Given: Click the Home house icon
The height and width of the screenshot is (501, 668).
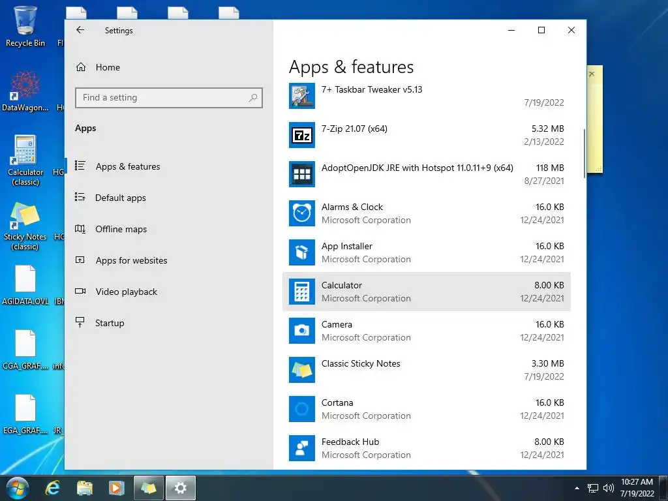Looking at the screenshot, I should [x=81, y=67].
